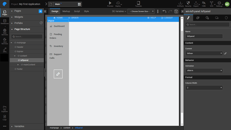Switch to the Script tab

77,11
